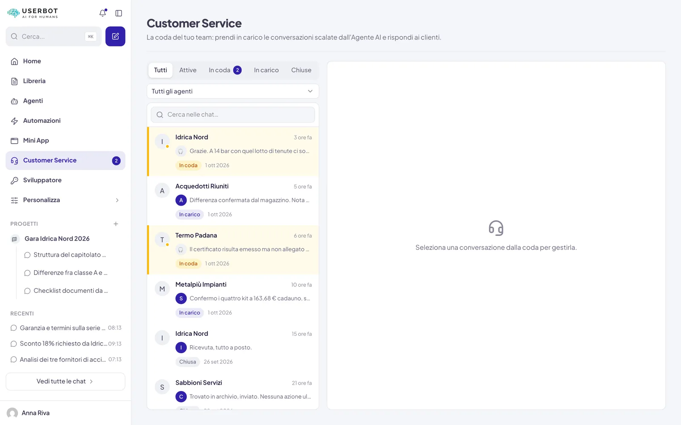Viewport: 681px width, 425px height.
Task: Open Home from the sidebar
Action: (x=66, y=61)
